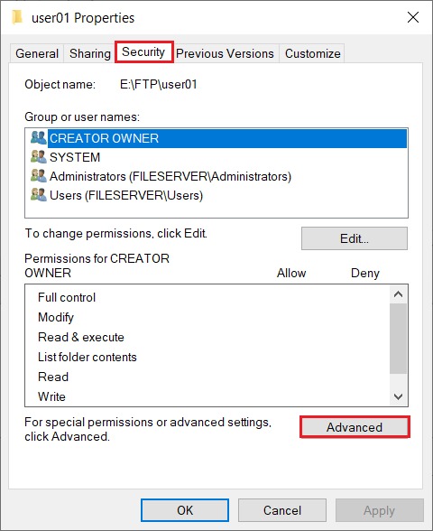Switch to the Customize tab
The height and width of the screenshot is (531, 433).
312,53
